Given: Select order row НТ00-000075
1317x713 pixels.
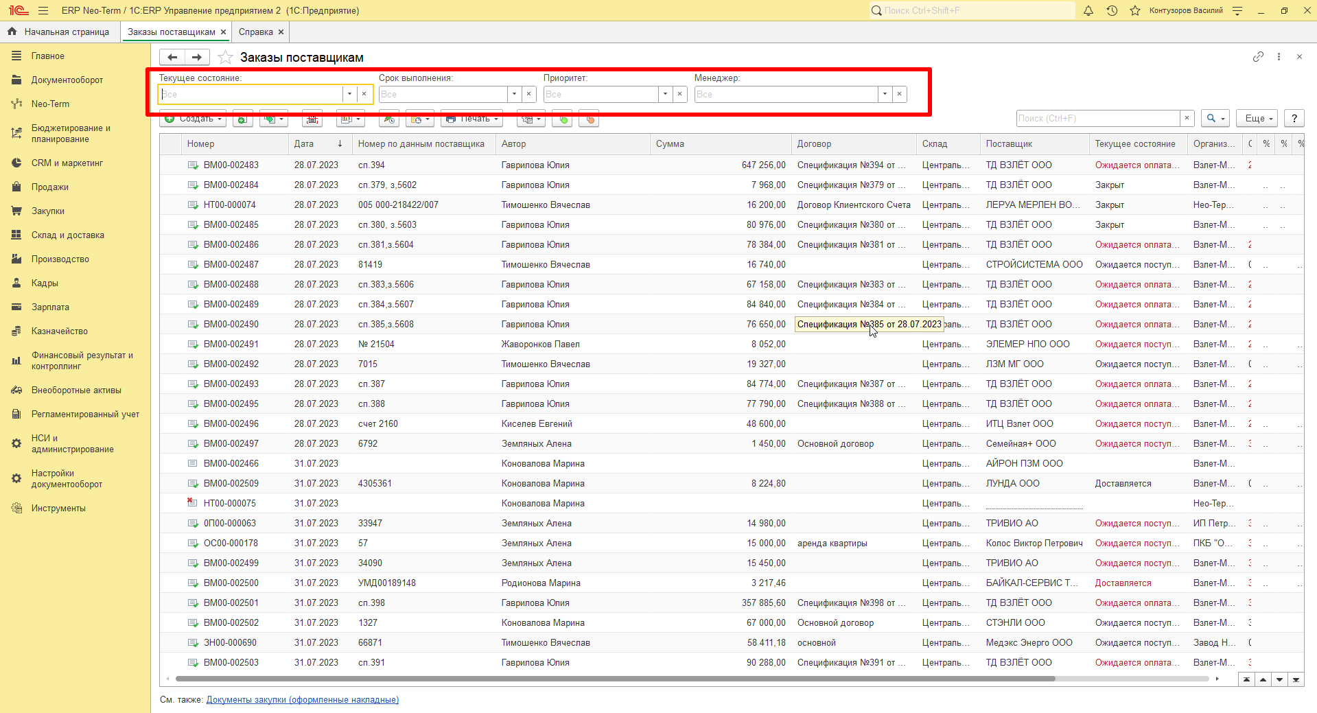Looking at the screenshot, I should click(x=732, y=503).
